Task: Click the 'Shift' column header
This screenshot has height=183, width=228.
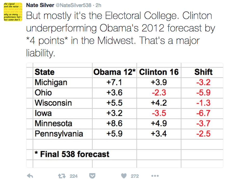Action: tap(203, 72)
